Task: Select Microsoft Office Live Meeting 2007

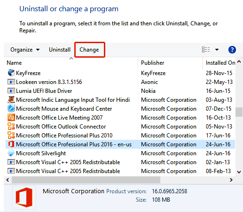Action: (120, 117)
